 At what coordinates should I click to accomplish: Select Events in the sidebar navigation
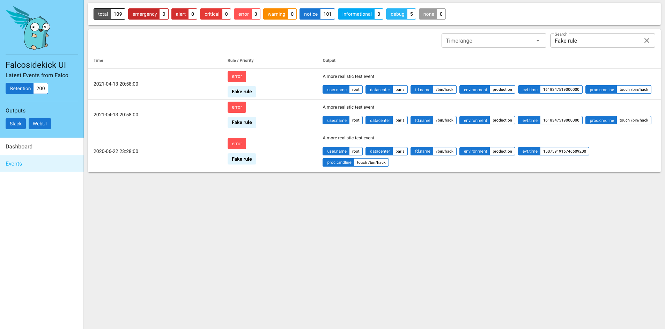tap(42, 163)
